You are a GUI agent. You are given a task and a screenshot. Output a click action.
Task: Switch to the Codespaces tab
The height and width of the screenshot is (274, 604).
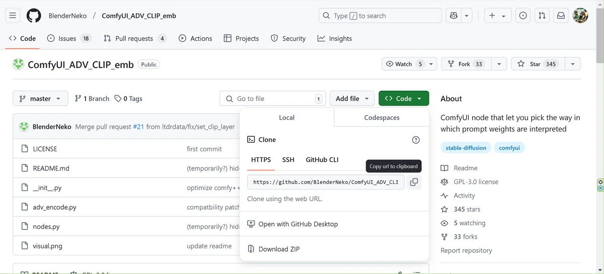382,117
